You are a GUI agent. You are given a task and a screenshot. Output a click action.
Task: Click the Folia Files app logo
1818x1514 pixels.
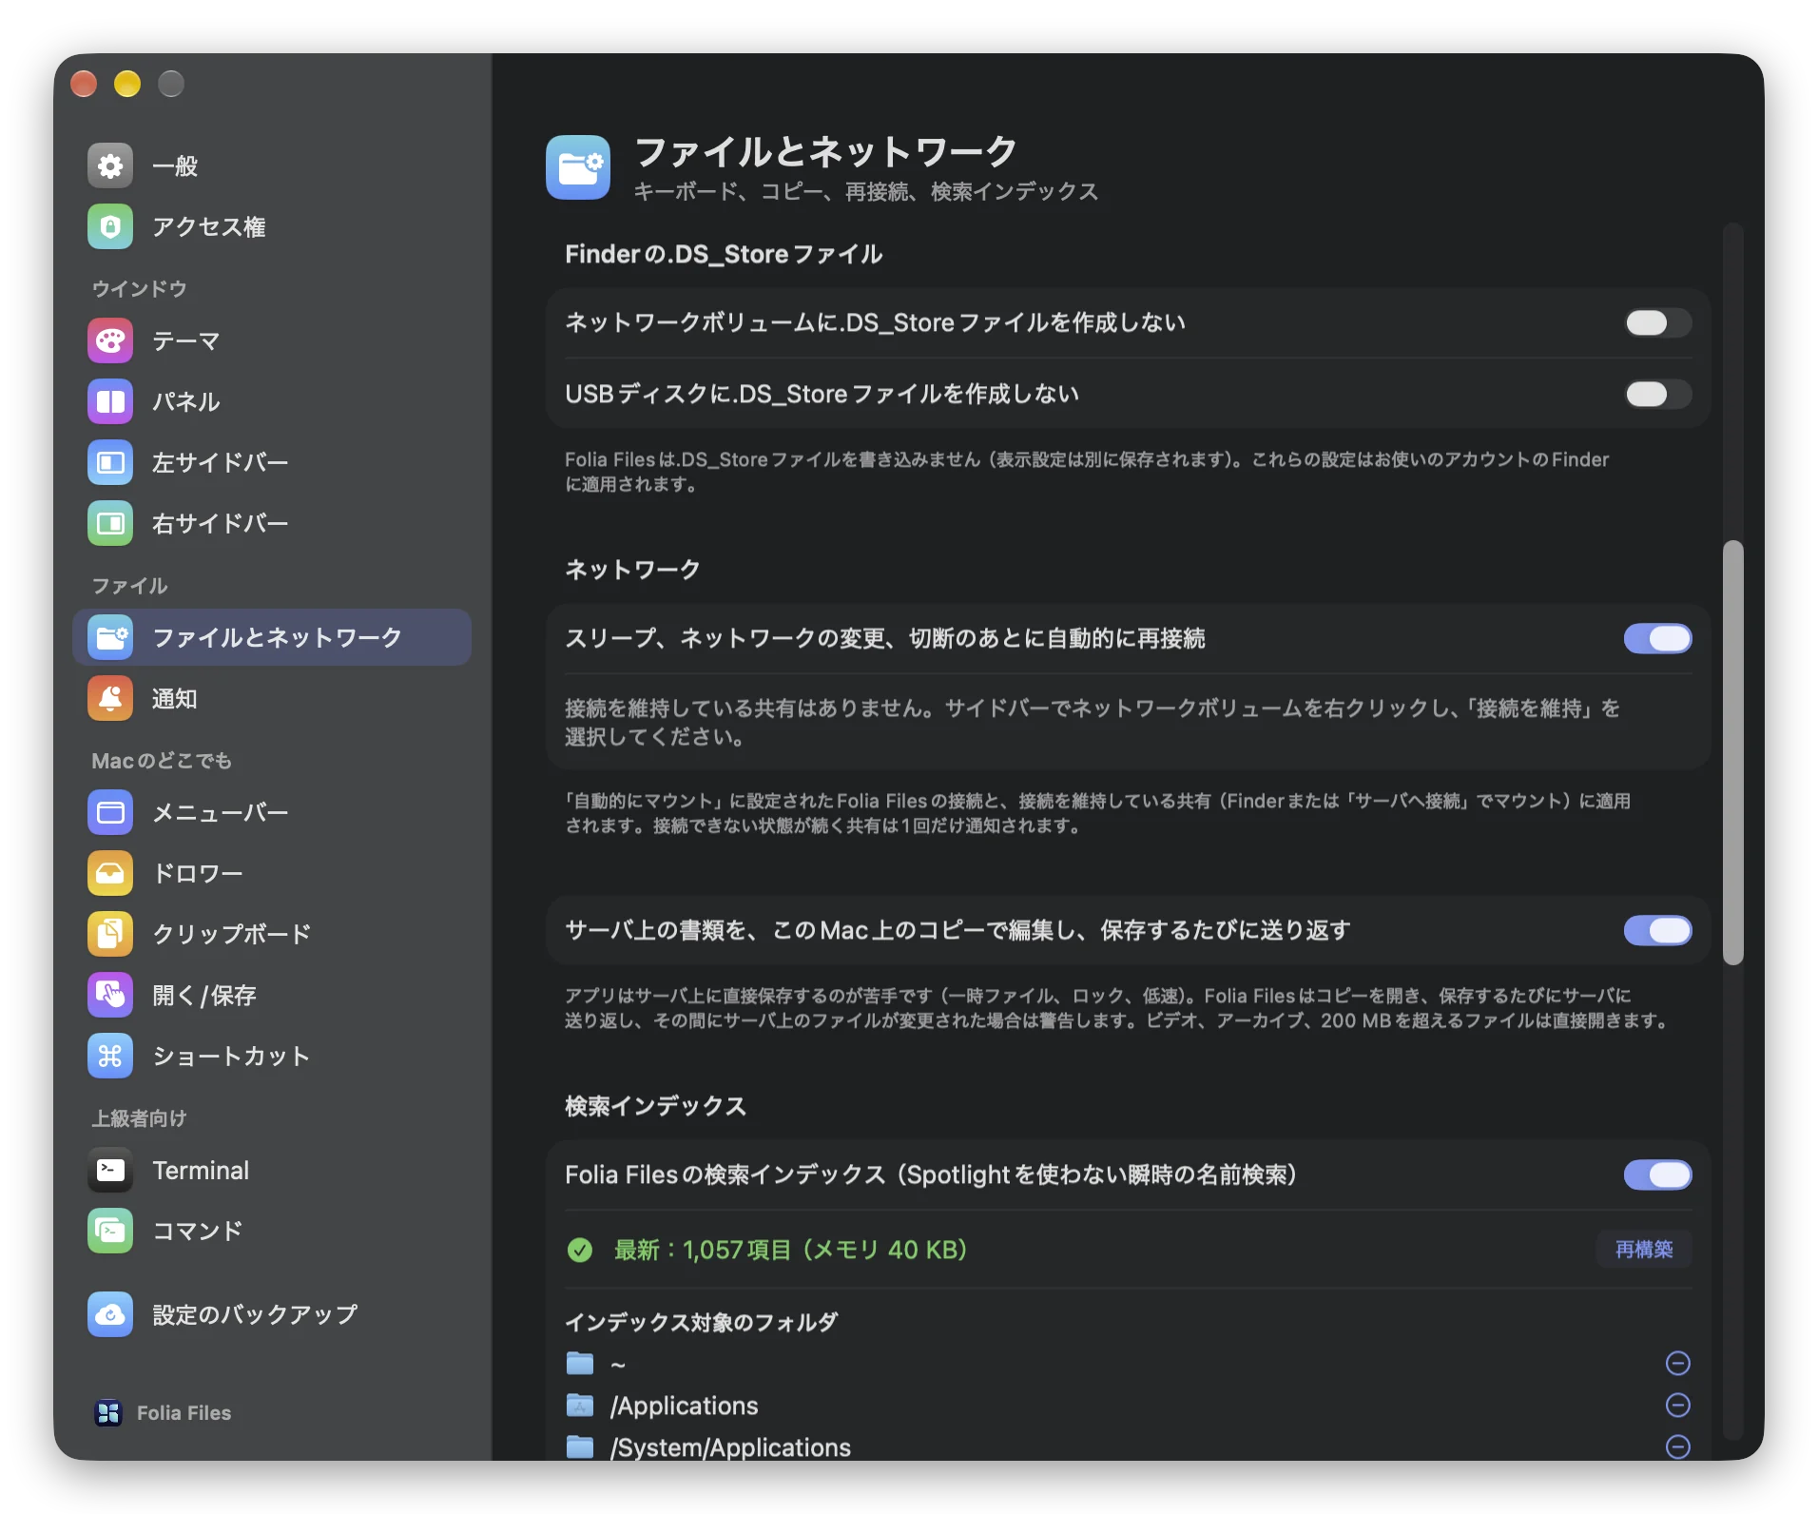(108, 1413)
